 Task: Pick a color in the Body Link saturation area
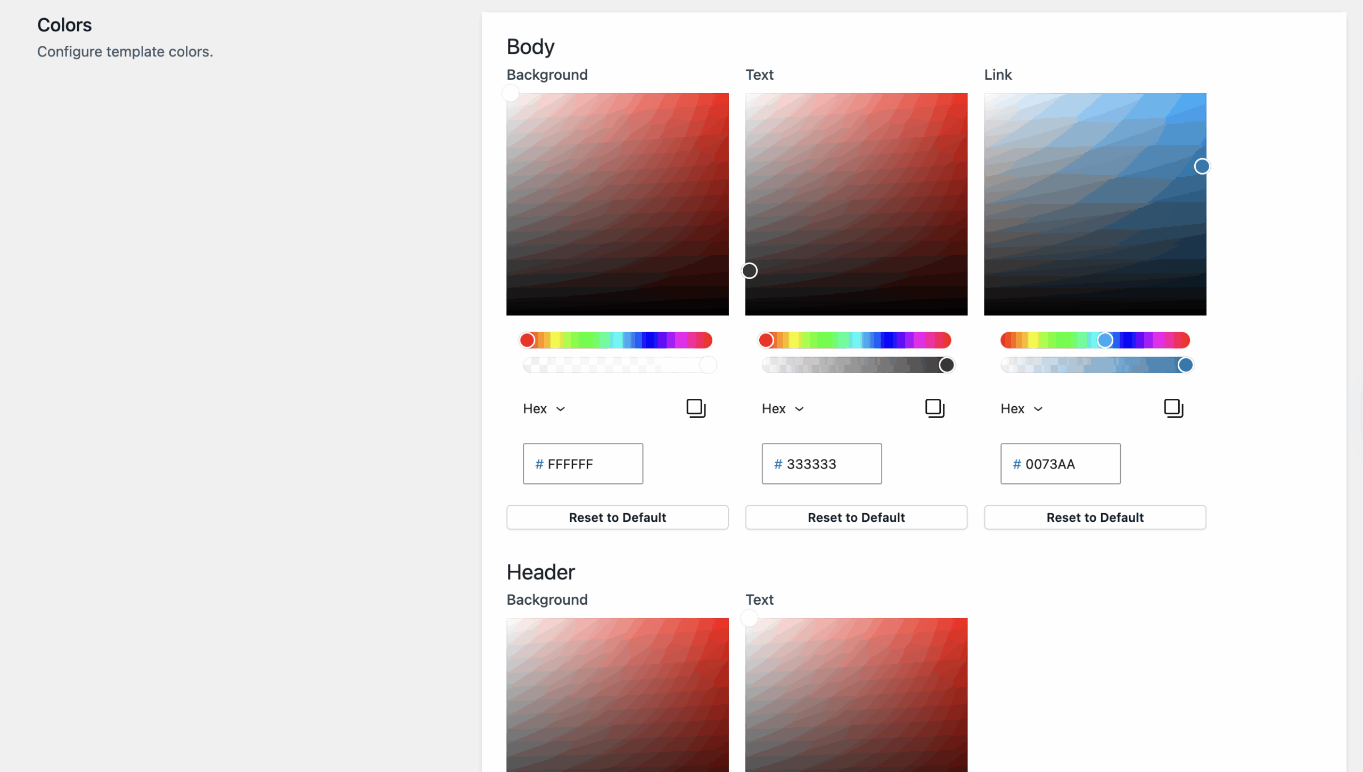(x=1095, y=204)
